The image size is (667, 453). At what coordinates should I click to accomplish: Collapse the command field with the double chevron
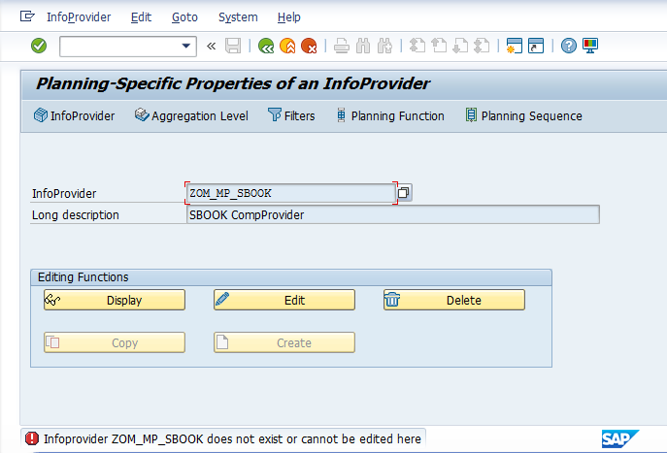(x=211, y=46)
